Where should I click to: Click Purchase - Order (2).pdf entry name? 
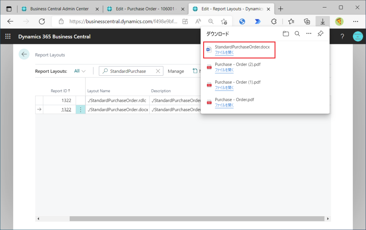point(238,64)
